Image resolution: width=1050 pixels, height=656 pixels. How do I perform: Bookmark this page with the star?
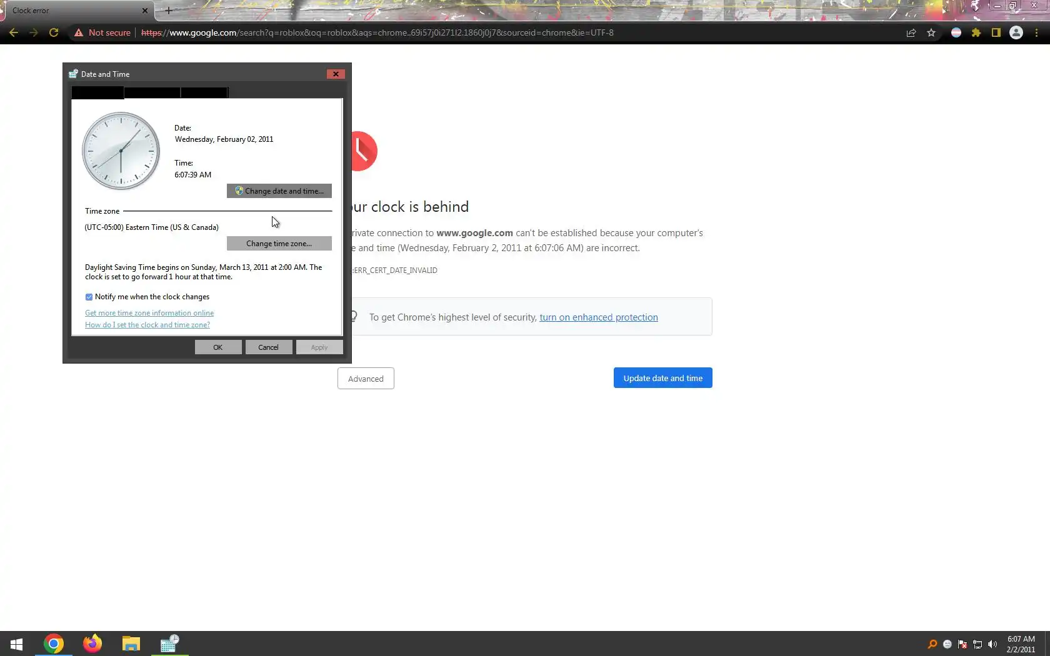pos(931,32)
